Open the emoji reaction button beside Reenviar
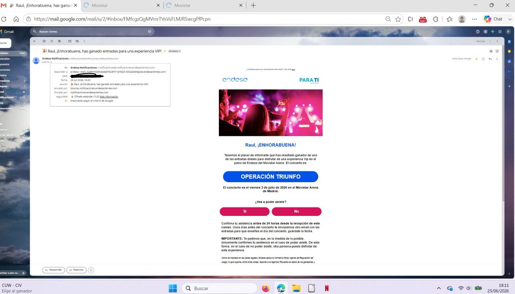The image size is (515, 294). (x=91, y=270)
